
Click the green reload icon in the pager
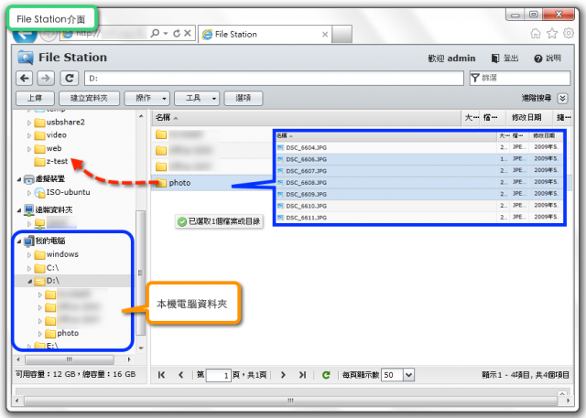[326, 375]
